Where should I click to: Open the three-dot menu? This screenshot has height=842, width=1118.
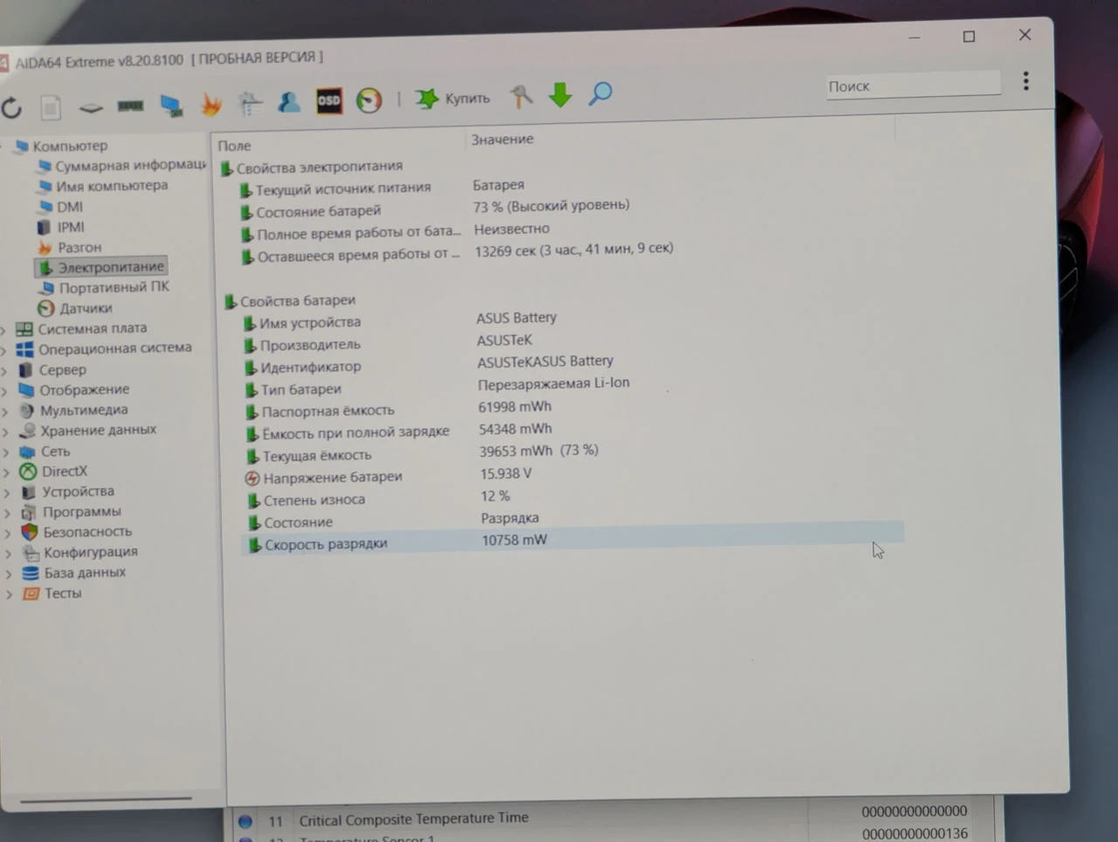pyautogui.click(x=1026, y=81)
